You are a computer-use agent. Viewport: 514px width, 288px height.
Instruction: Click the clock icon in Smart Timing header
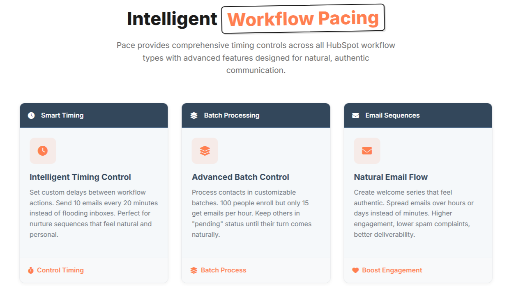click(32, 115)
